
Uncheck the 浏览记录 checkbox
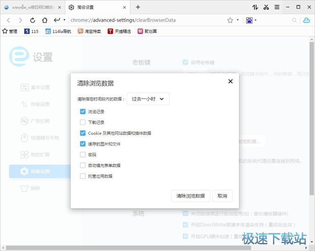click(x=83, y=112)
